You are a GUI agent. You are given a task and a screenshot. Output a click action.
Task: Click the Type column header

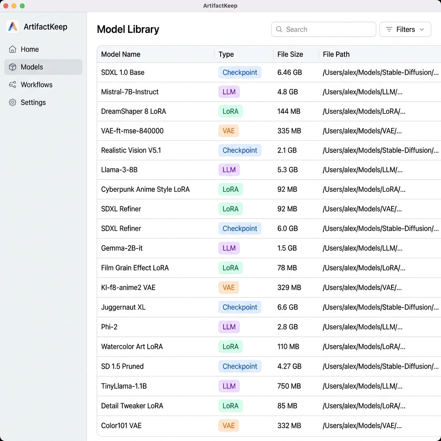[226, 54]
